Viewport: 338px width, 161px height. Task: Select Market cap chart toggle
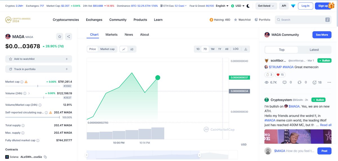(108, 49)
